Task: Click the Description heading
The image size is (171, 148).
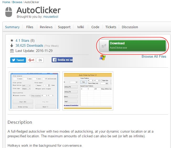Action: click(x=20, y=122)
